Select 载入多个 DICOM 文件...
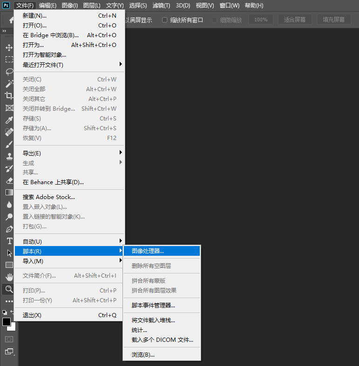 coord(162,340)
